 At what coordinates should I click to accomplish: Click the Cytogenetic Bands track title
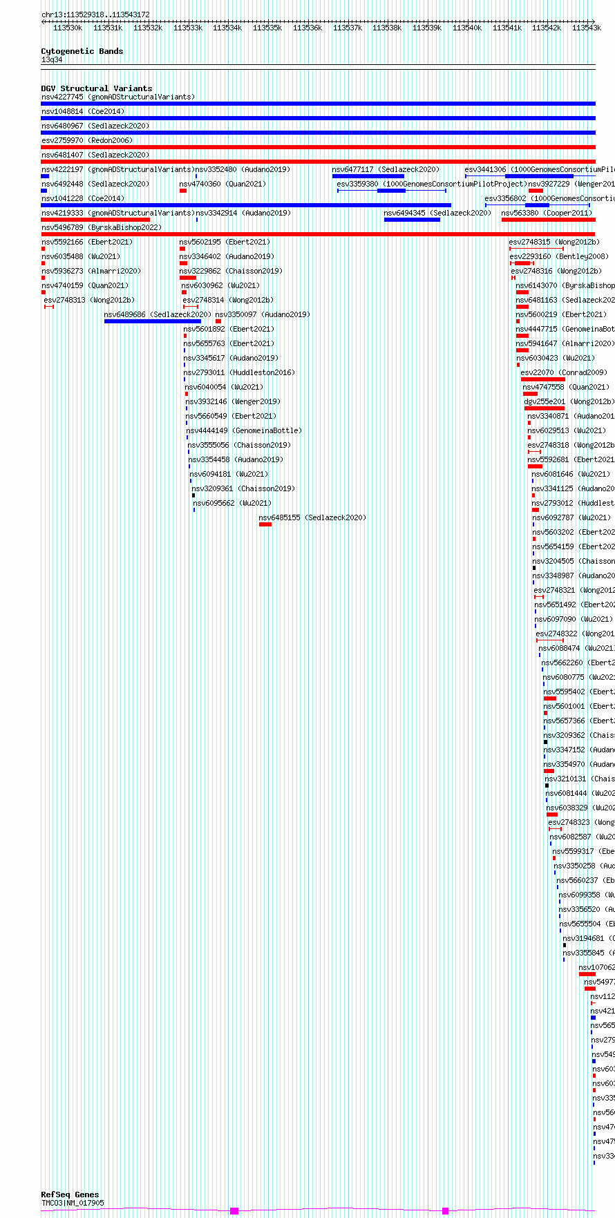pos(82,51)
